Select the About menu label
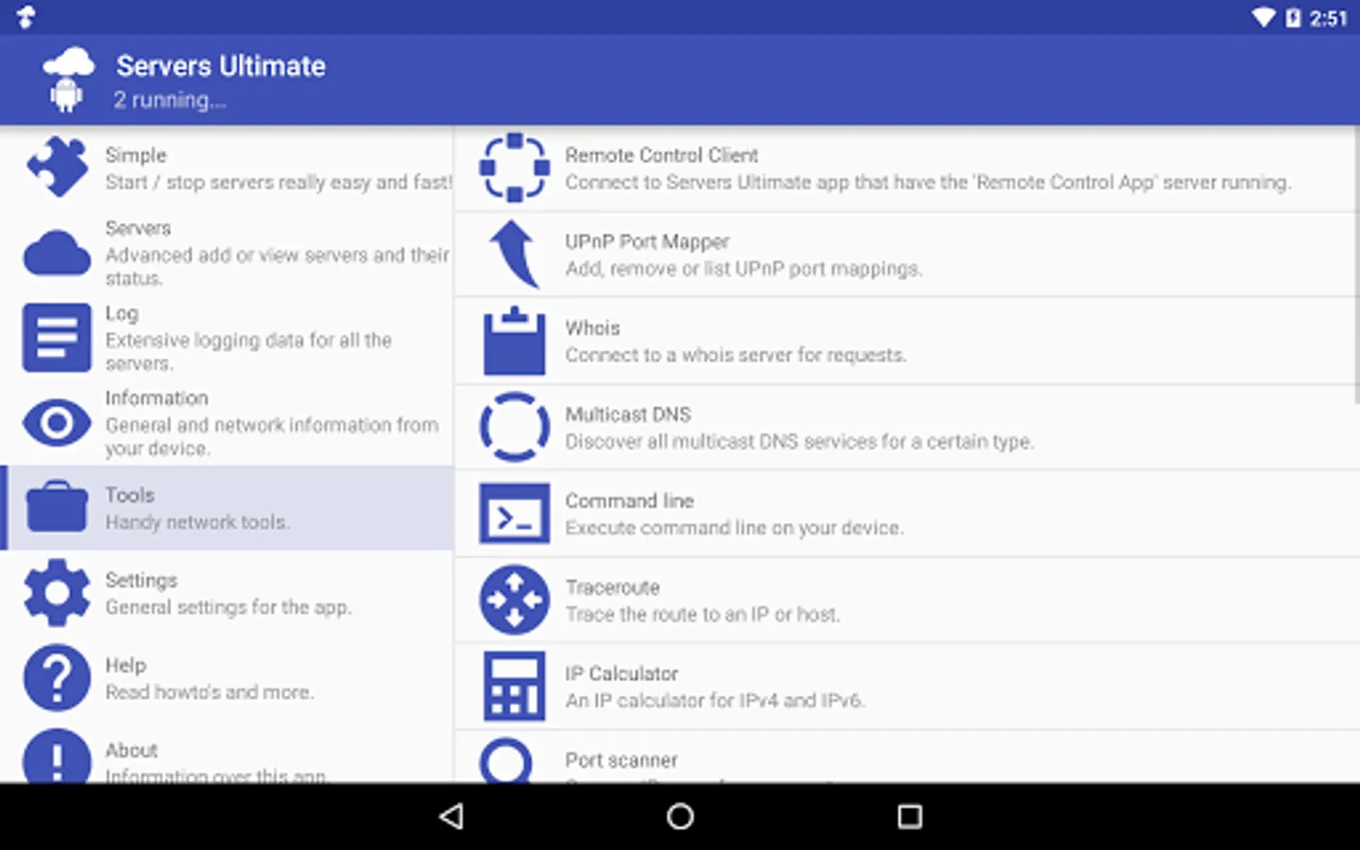This screenshot has width=1360, height=850. [x=131, y=750]
